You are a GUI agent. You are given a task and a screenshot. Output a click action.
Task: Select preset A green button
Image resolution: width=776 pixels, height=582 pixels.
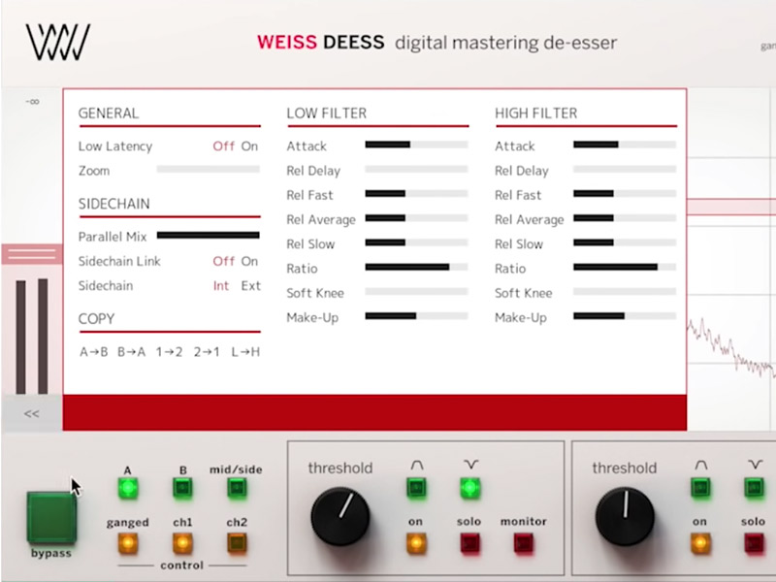click(126, 489)
